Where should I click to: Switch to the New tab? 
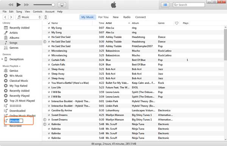point(116,17)
